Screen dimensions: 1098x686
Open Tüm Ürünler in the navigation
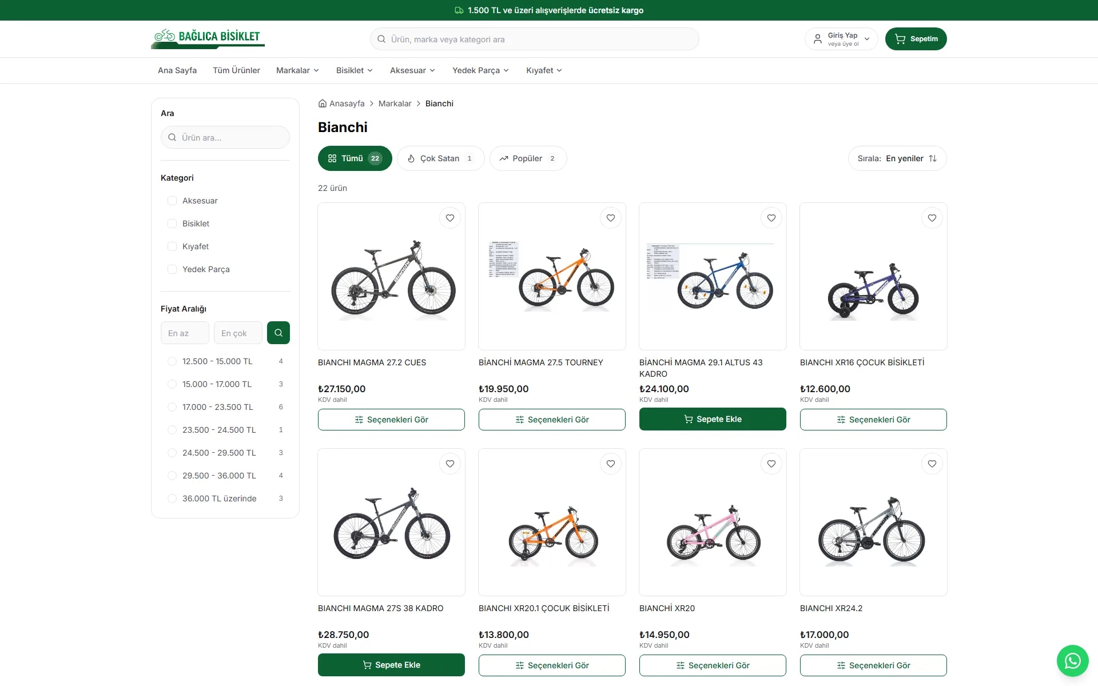[236, 70]
